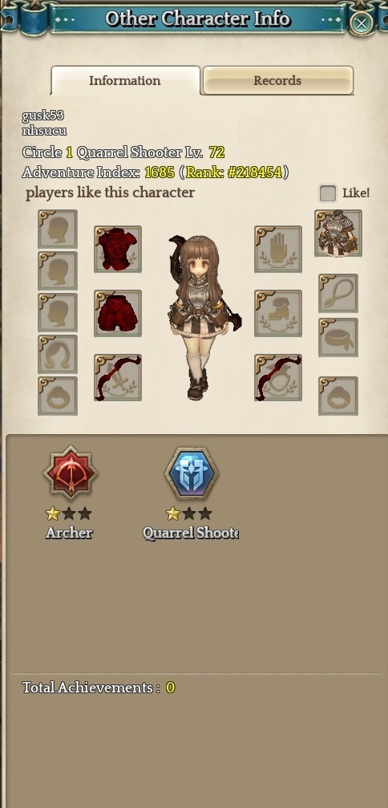Select the costume outfit slot
This screenshot has width=388, height=808.
pos(338,233)
